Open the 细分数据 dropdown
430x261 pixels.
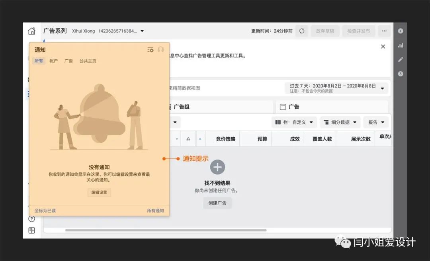pyautogui.click(x=340, y=122)
